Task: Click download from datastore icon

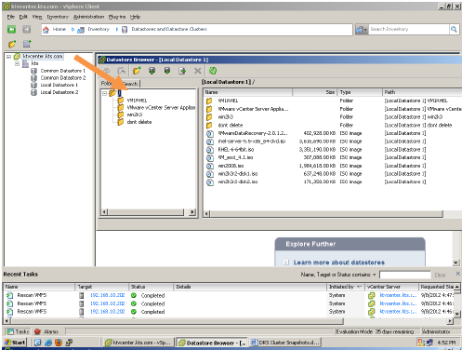Action: pyautogui.click(x=167, y=71)
